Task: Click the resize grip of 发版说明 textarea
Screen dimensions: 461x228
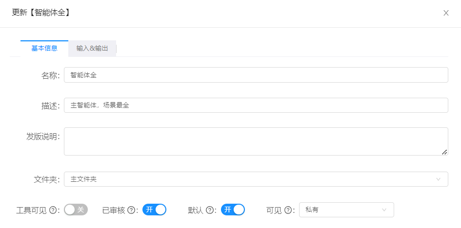Action: [x=444, y=152]
